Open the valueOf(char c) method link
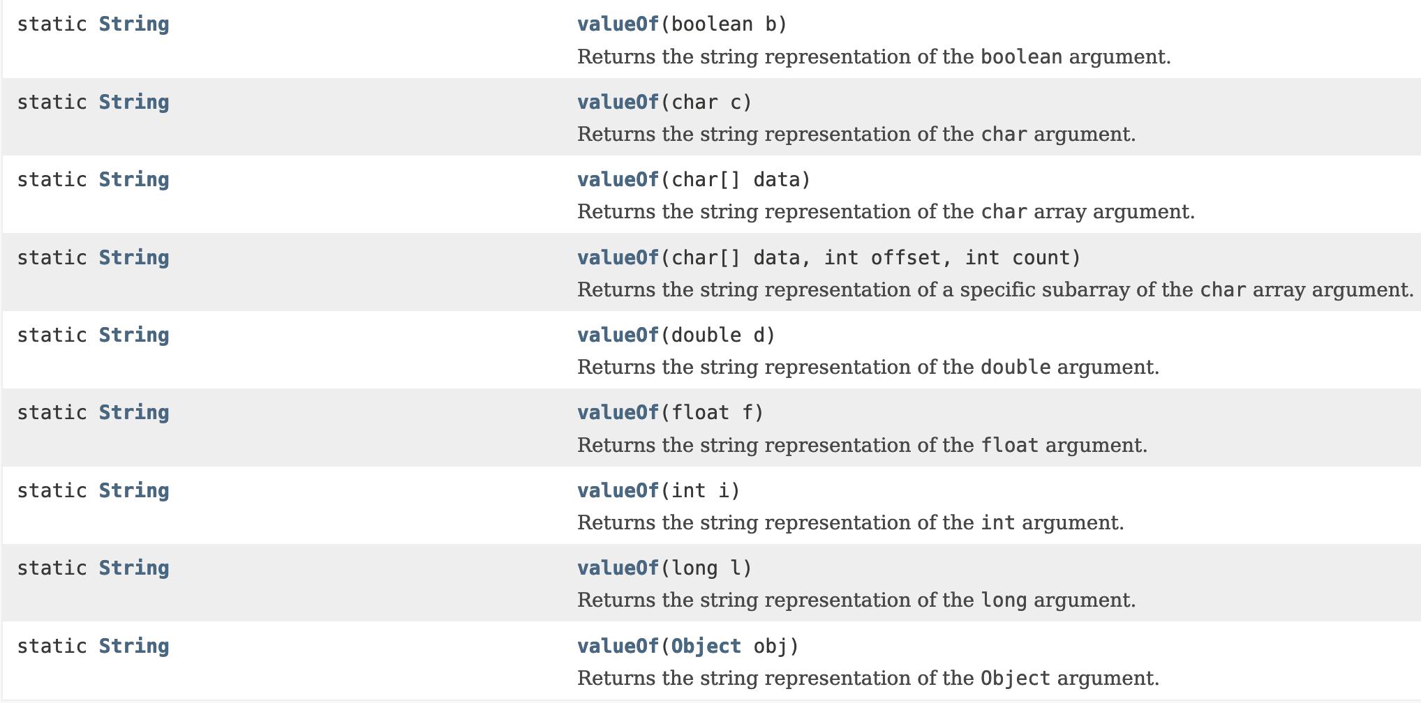1421x703 pixels. pos(618,103)
